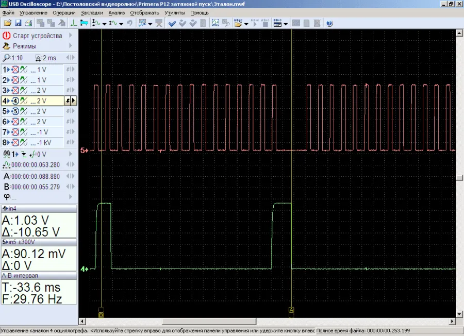Click the ABC folder load icon
The height and width of the screenshot is (336, 464).
coord(238,23)
